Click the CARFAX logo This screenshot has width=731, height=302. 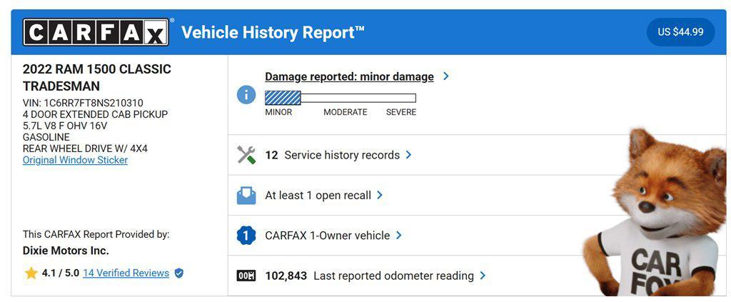[96, 32]
